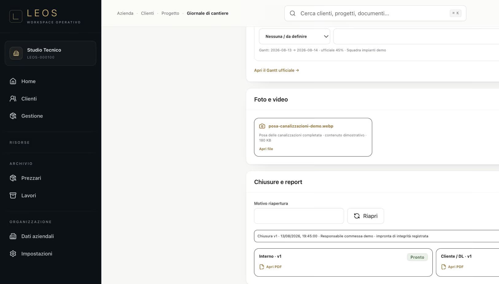Click the camera icon on photo card
The width and height of the screenshot is (499, 284).
click(x=262, y=126)
